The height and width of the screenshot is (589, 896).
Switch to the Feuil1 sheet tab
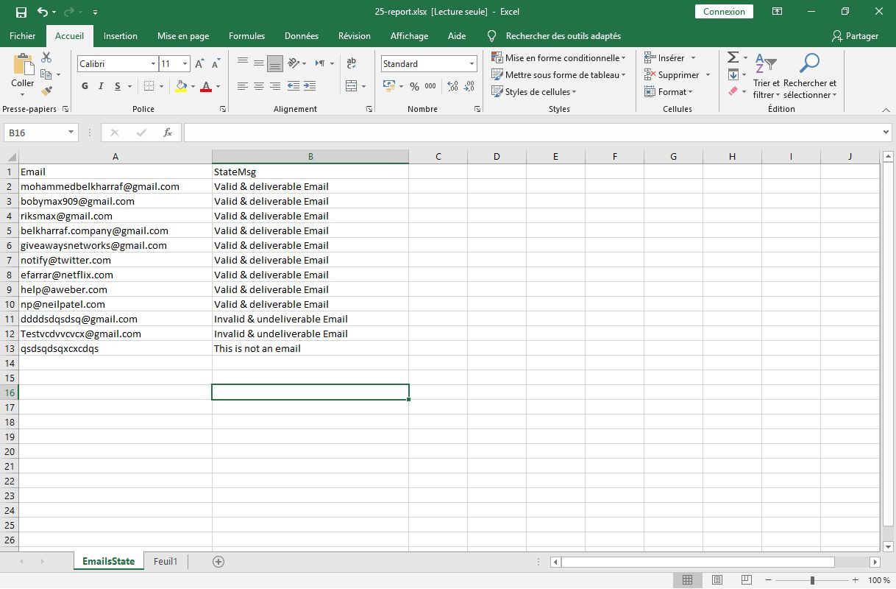166,561
